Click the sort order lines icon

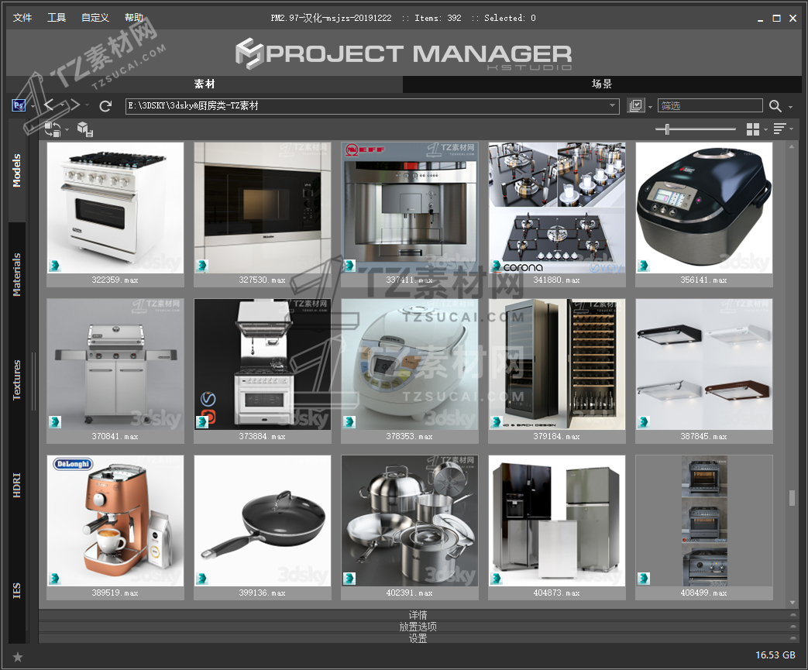779,129
